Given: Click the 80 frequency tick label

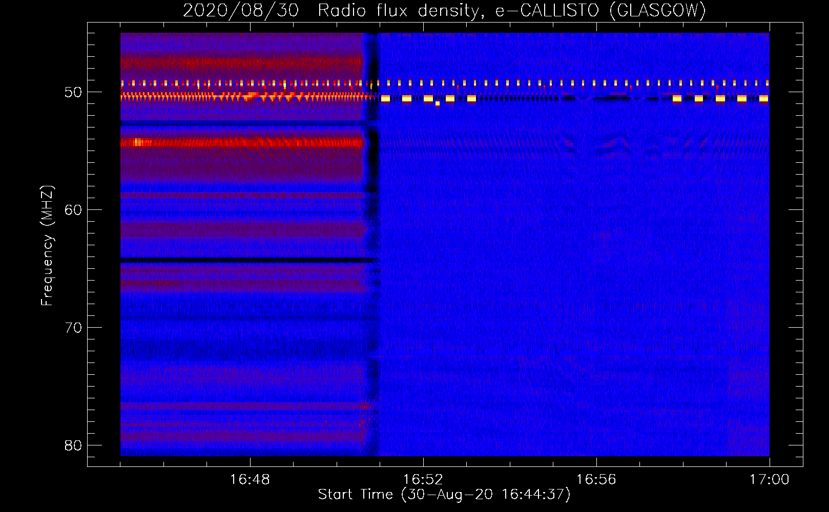Looking at the screenshot, I should tap(73, 445).
